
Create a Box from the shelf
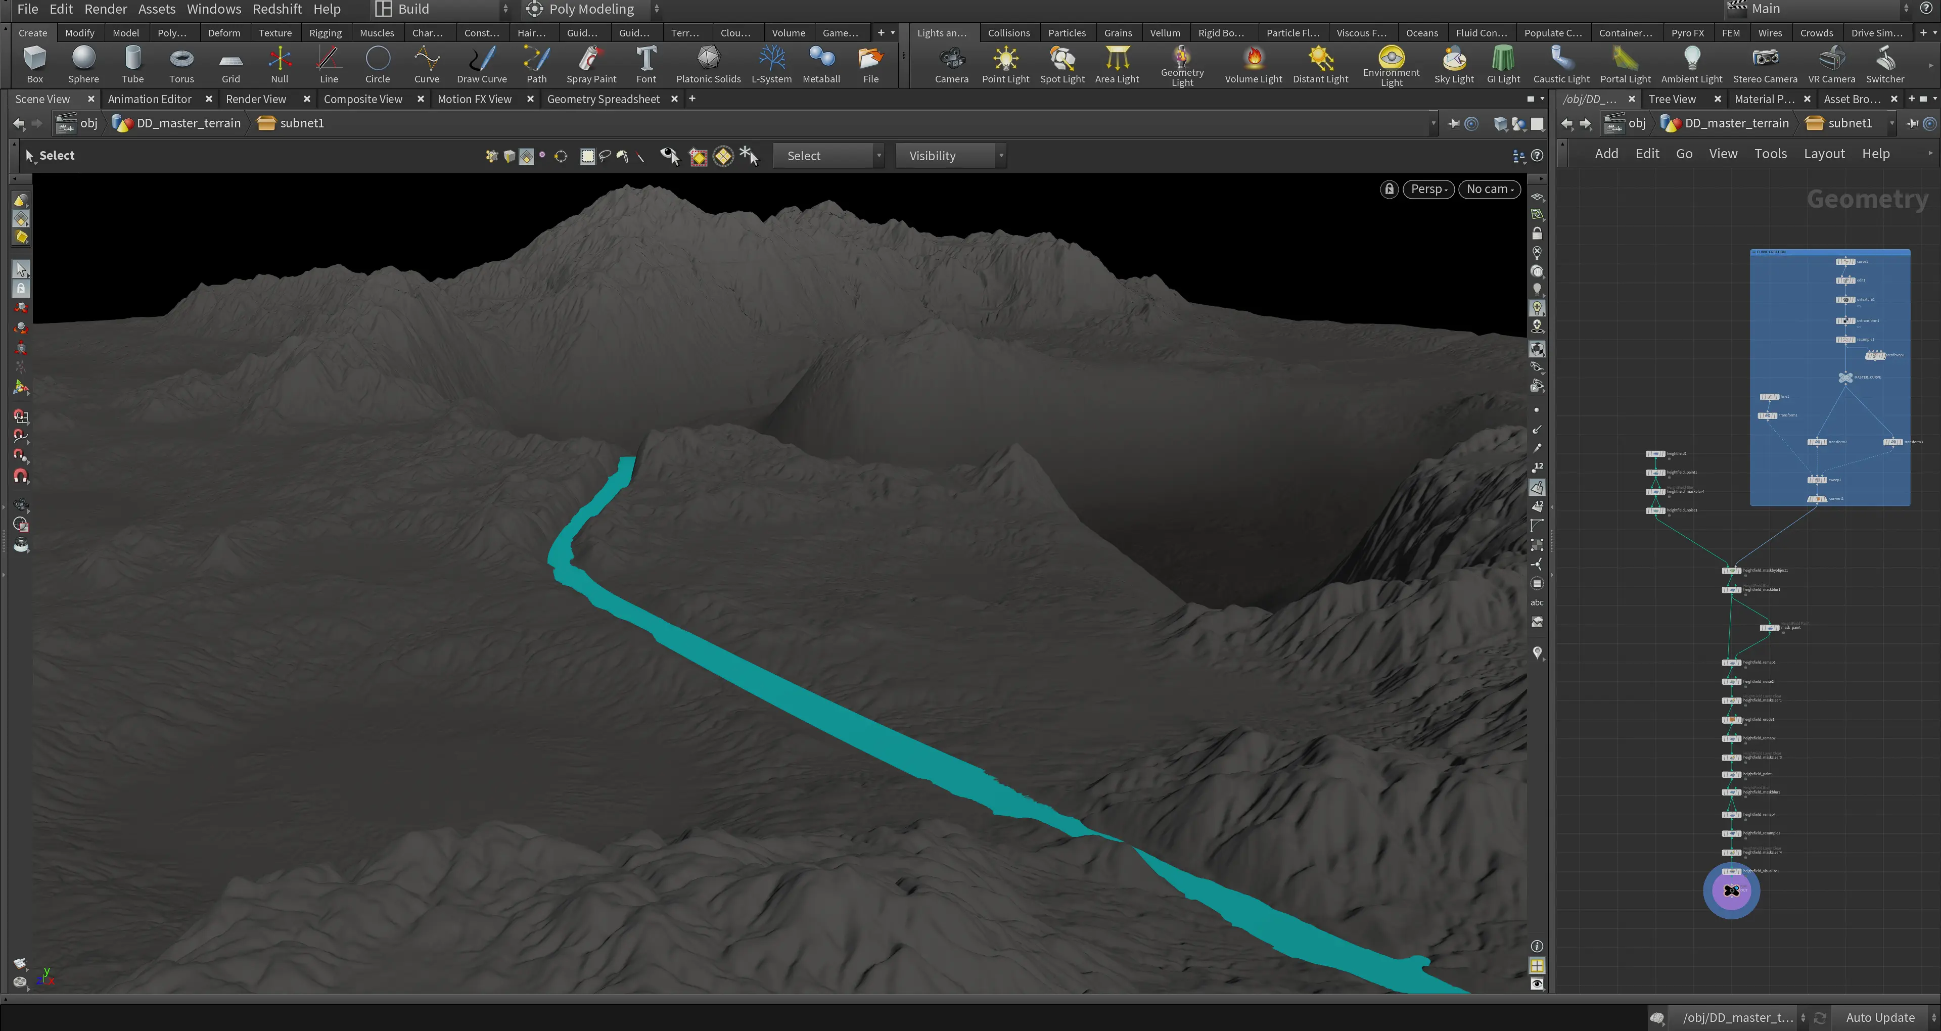(35, 65)
